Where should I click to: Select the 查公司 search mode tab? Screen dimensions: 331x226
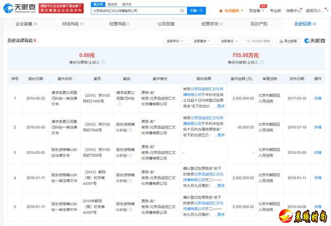click(98, 4)
